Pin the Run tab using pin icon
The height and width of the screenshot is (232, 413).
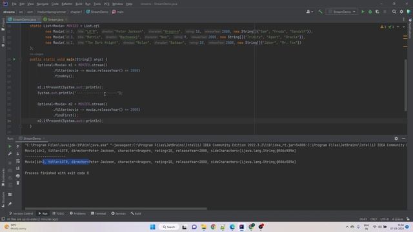[x=10, y=204]
